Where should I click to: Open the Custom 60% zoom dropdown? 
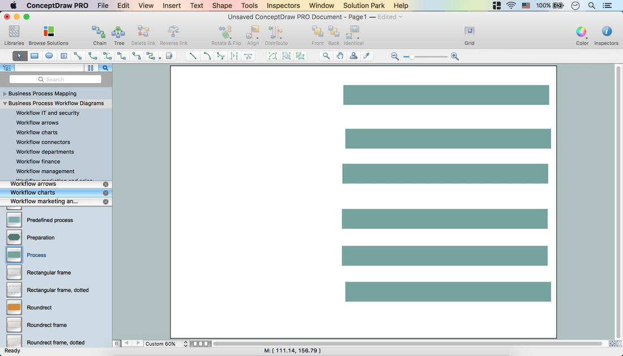tap(166, 344)
